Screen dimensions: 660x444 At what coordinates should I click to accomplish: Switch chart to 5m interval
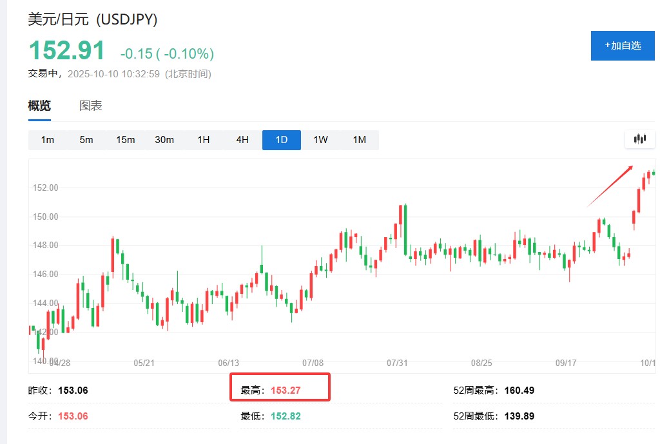click(x=86, y=140)
